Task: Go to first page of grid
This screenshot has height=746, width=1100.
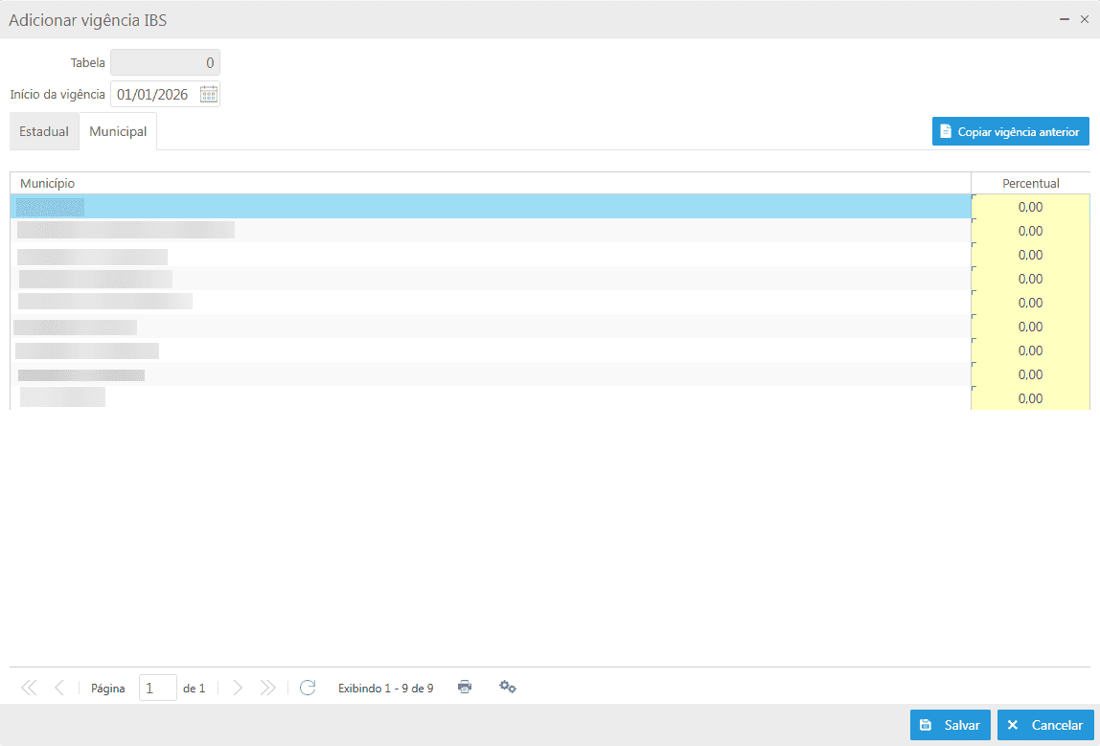Action: tap(29, 688)
